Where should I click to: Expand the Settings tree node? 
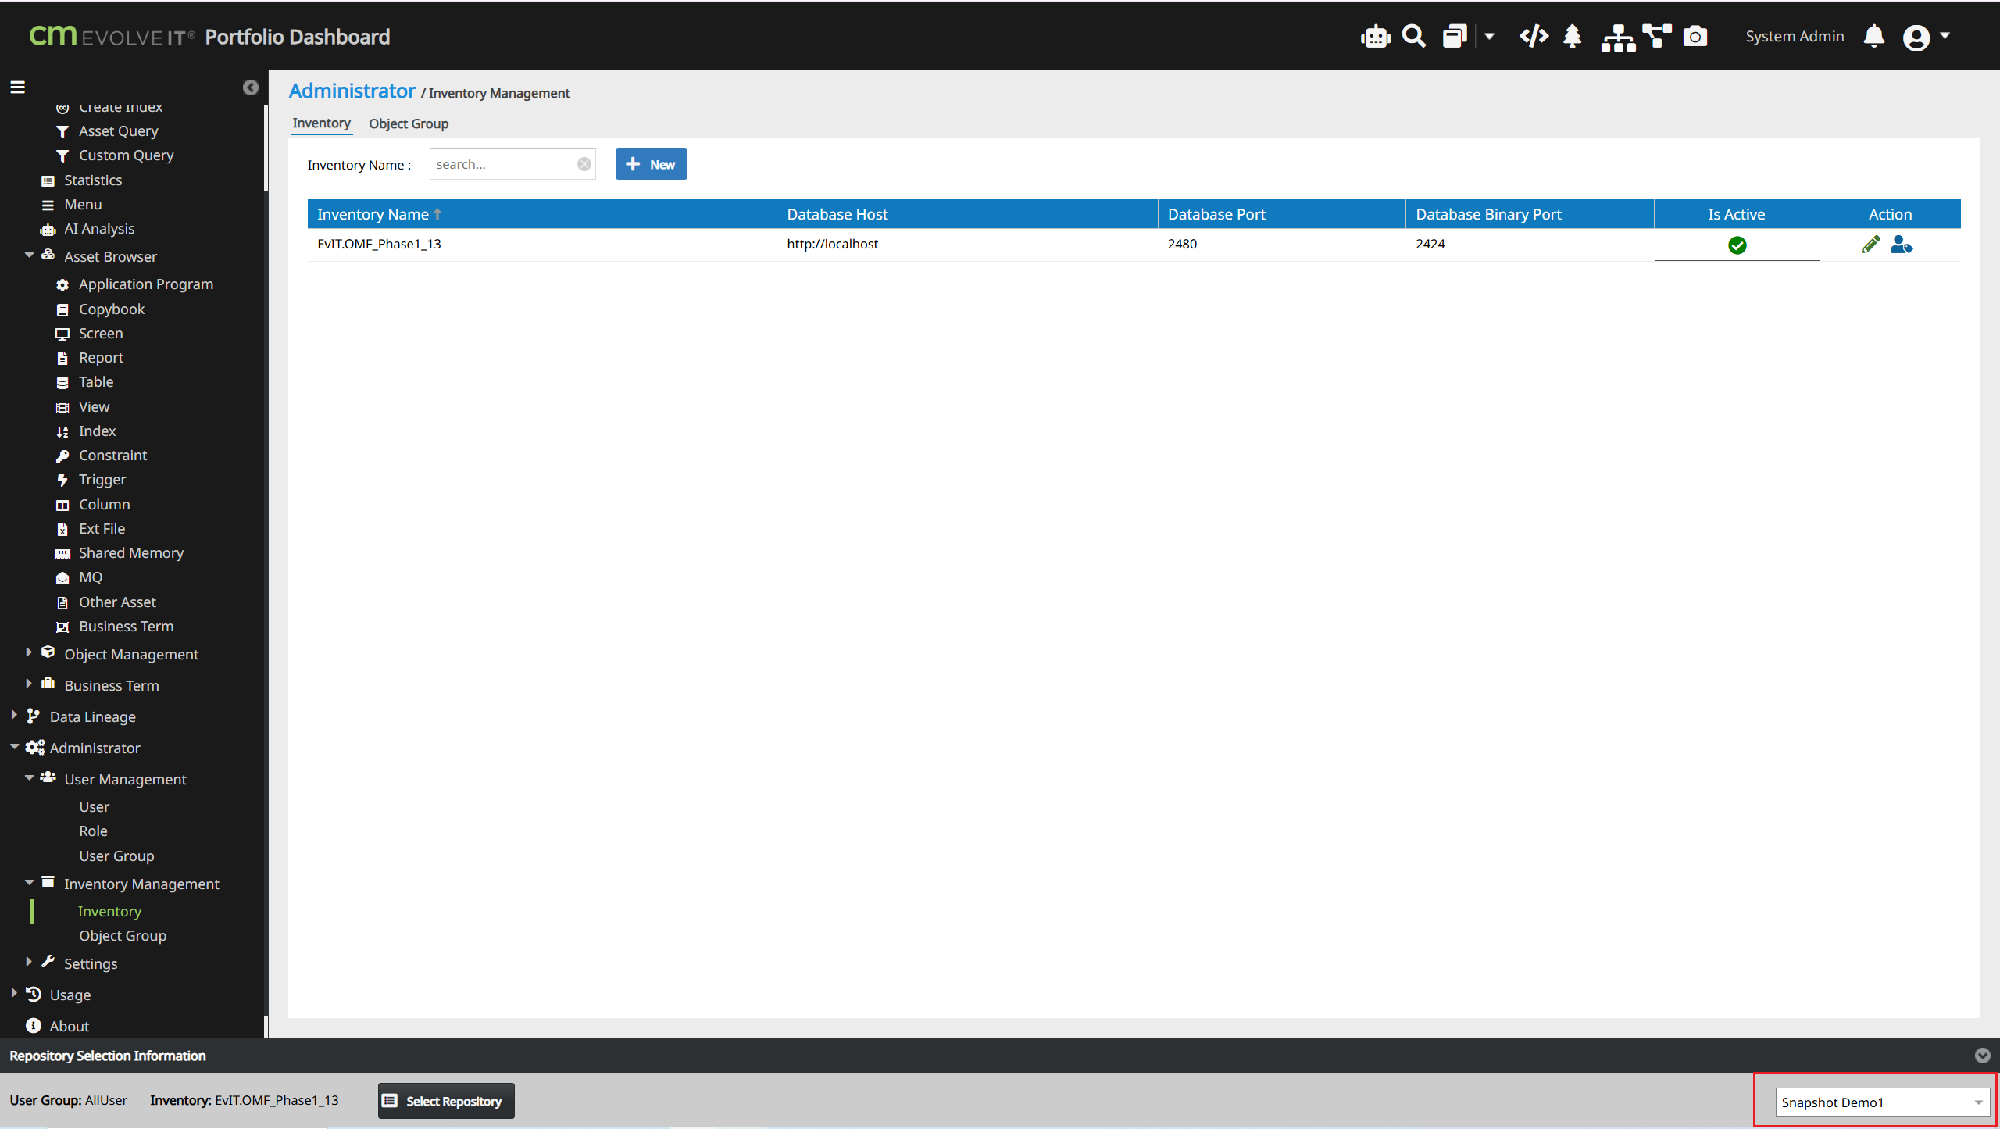click(29, 962)
